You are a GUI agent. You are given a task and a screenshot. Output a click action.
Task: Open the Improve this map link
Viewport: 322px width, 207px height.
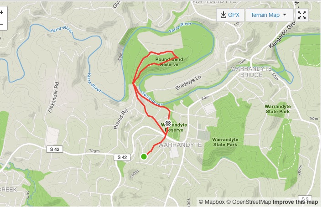[295, 202]
